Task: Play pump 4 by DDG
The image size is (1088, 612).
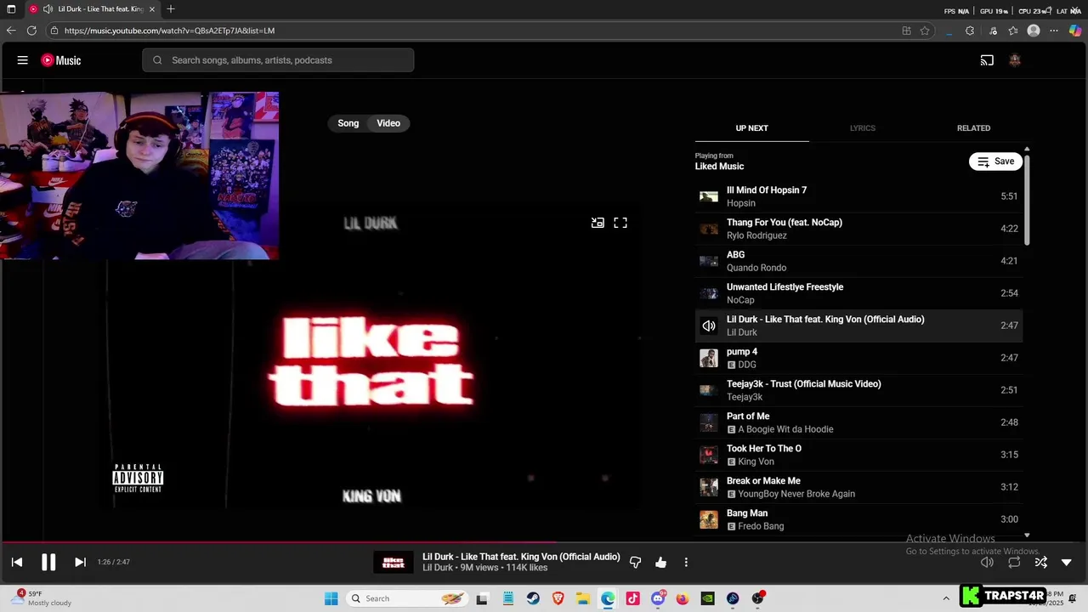Action: [858, 358]
